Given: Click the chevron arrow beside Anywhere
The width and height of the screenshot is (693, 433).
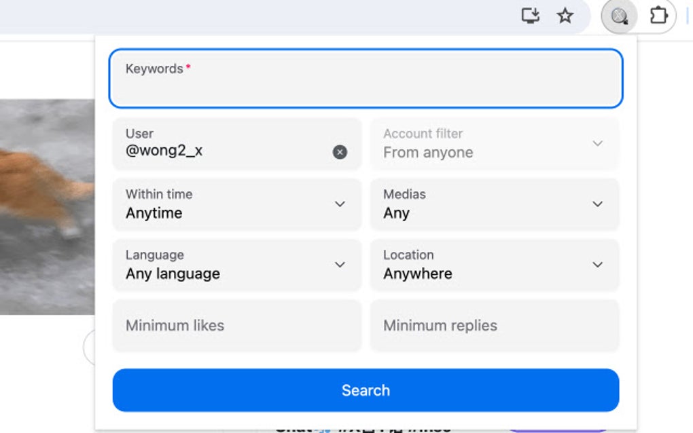Looking at the screenshot, I should [x=597, y=265].
